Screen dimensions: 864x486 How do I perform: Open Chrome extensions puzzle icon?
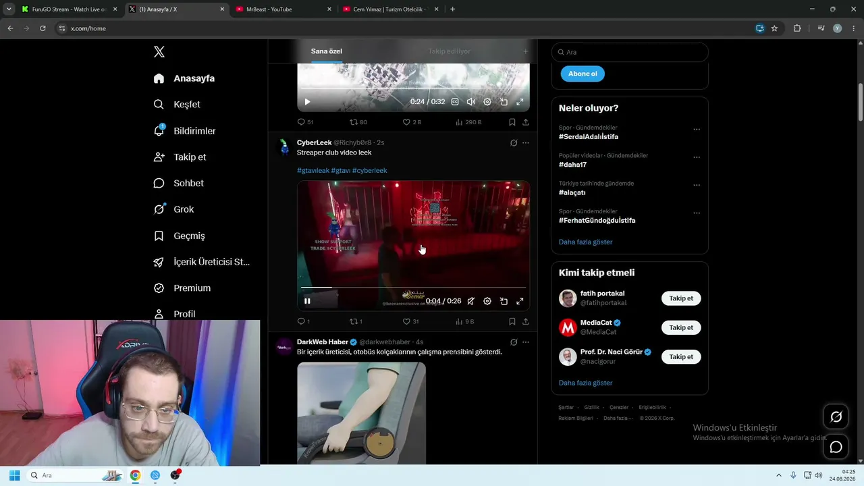(x=797, y=28)
